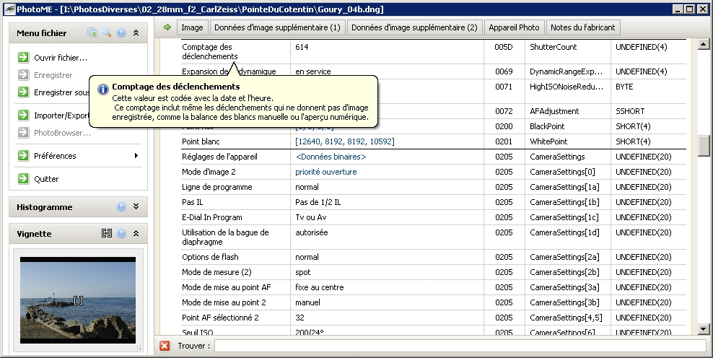The image size is (713, 358).
Task: Open the Préférences menu entry
Action: pos(55,156)
